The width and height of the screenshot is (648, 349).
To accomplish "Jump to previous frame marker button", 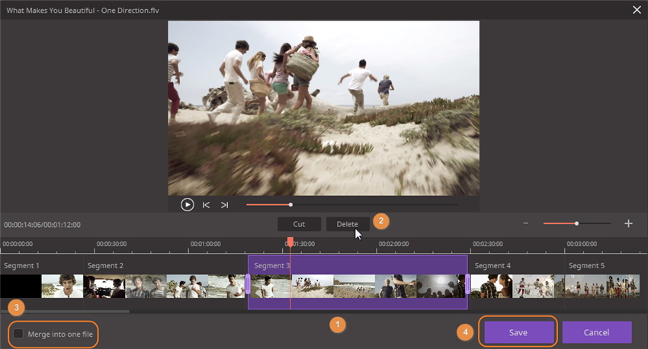I will [206, 205].
